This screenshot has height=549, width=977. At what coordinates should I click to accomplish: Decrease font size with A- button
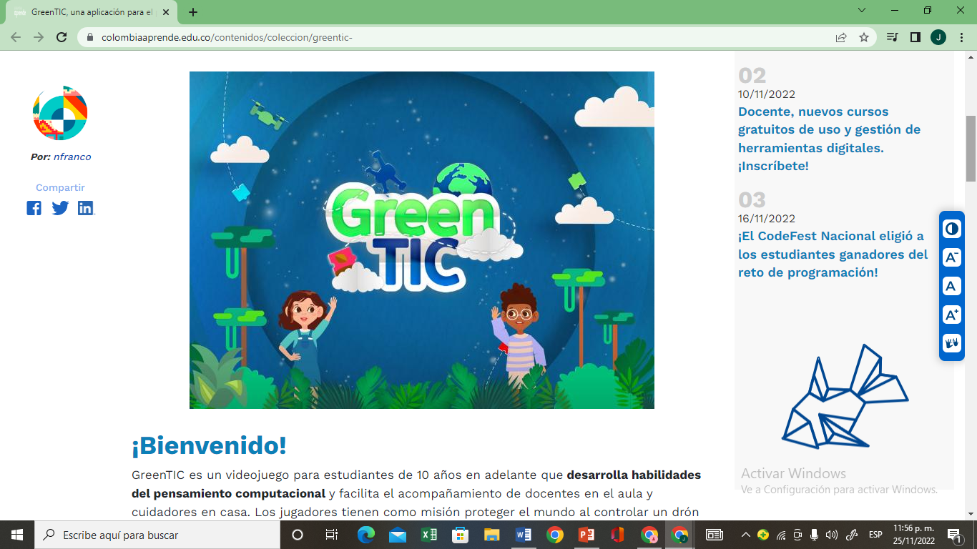(952, 257)
